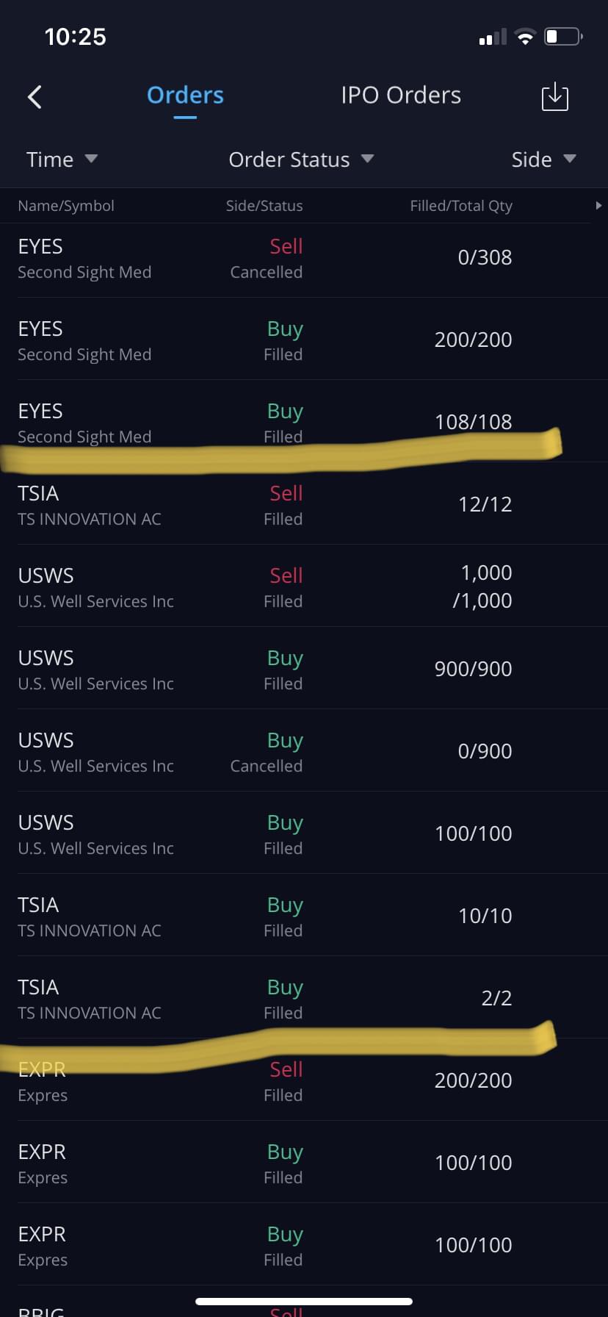Tap the Wi-Fi icon in status bar

tap(525, 36)
